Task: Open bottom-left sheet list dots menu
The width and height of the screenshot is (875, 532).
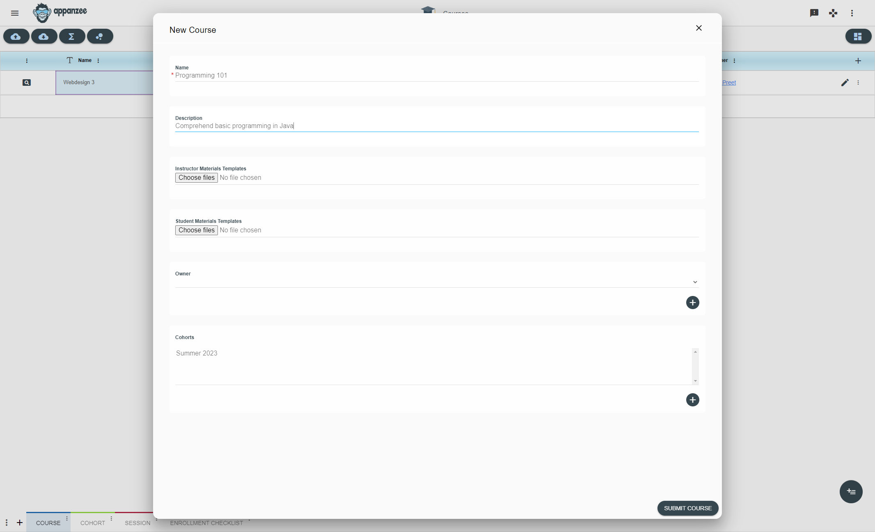Action: tap(7, 523)
